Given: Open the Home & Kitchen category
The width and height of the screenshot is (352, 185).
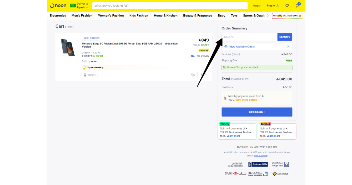Looking at the screenshot, I should pos(166,16).
